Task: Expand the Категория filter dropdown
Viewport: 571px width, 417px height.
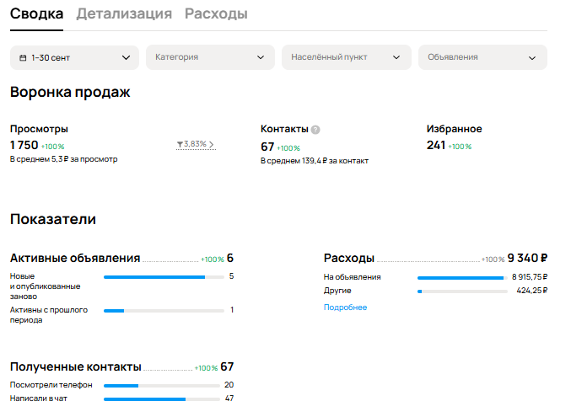Action: pos(209,57)
